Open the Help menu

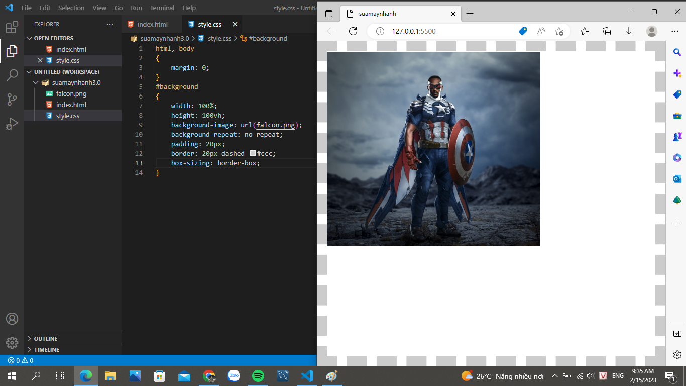189,8
